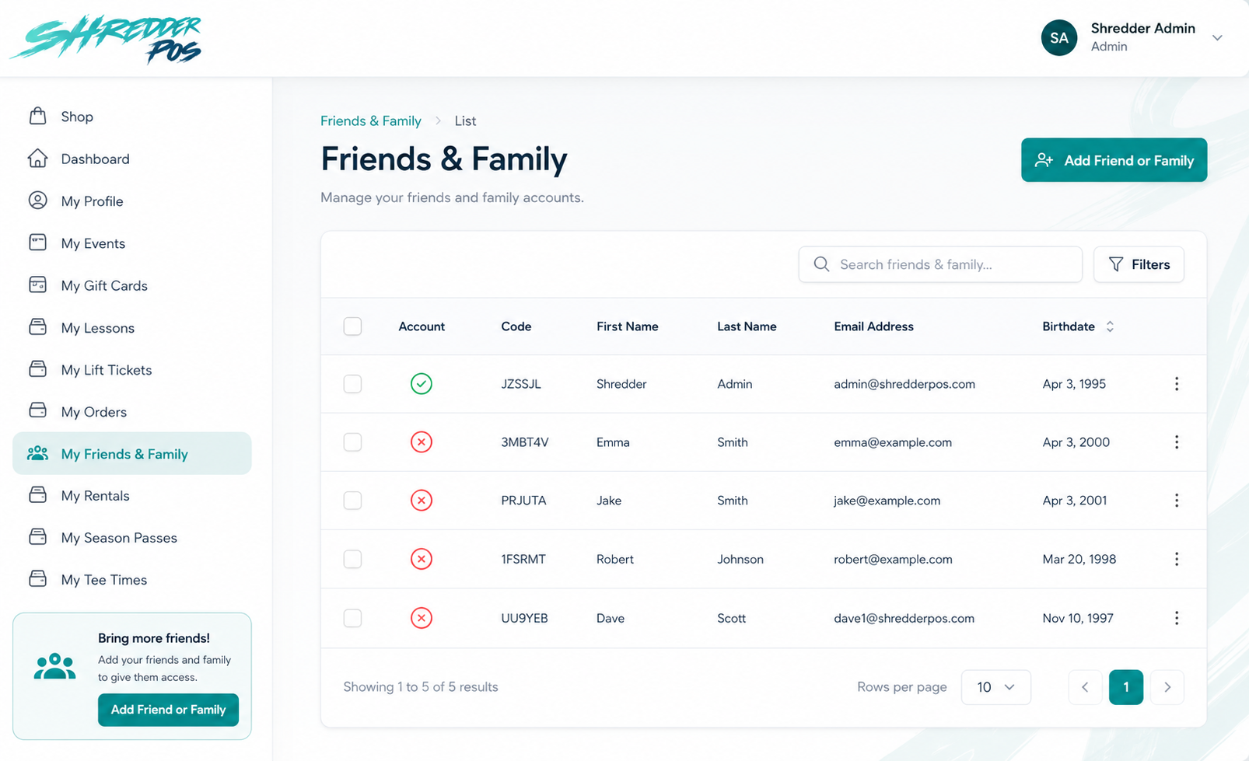
Task: Click the My Season Passes icon
Action: point(37,537)
